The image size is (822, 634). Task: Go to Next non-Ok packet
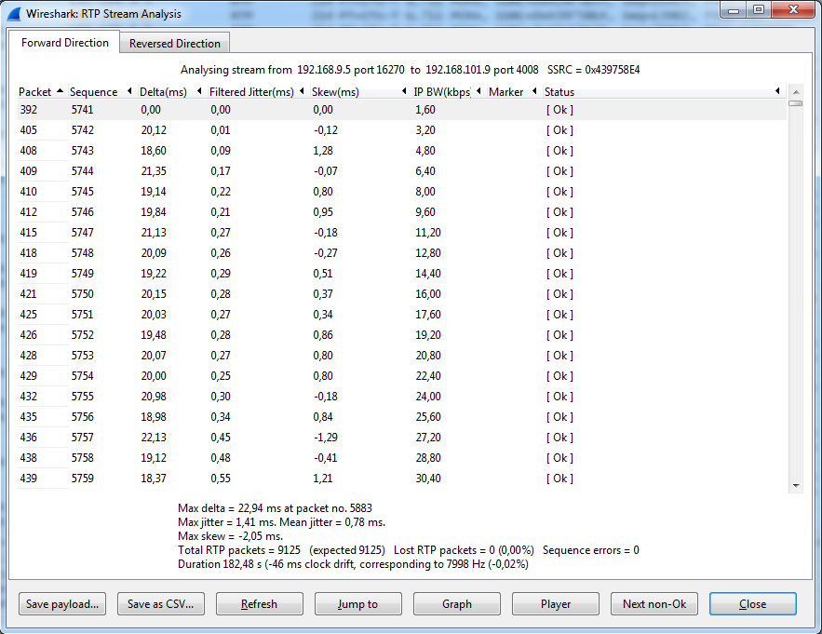click(x=654, y=604)
